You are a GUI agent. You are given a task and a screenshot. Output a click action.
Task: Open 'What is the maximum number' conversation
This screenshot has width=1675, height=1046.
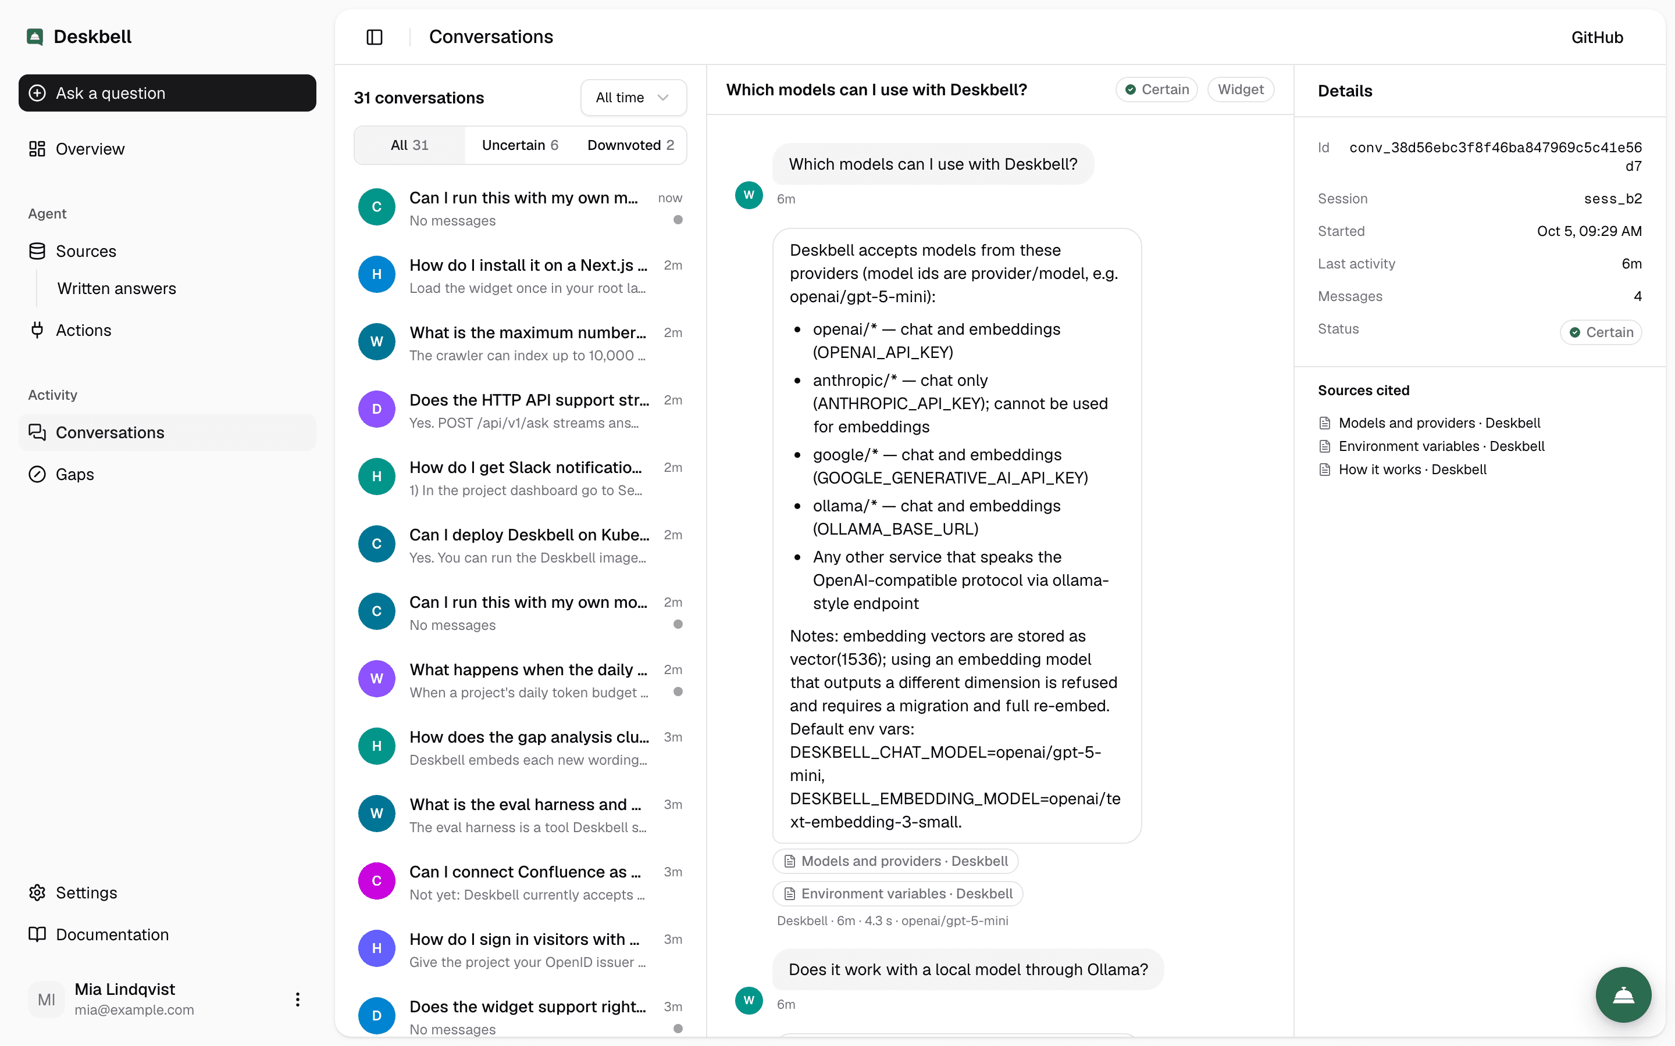521,342
